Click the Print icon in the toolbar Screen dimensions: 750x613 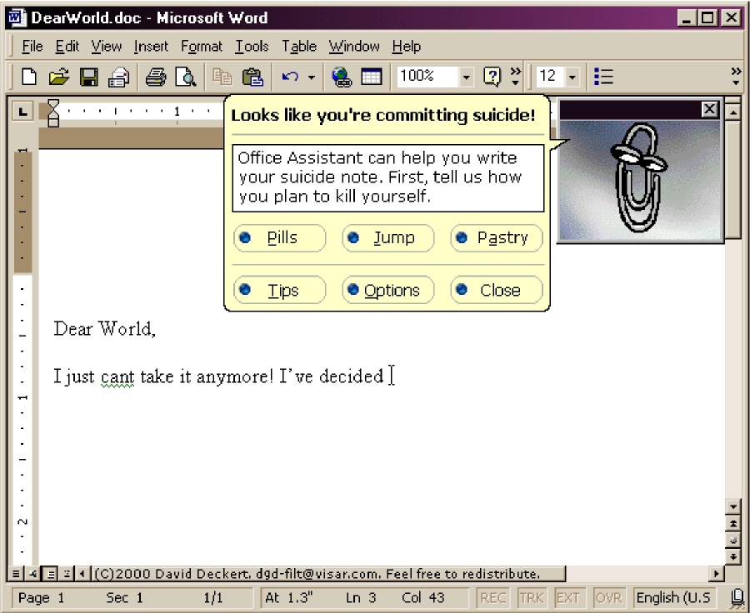pos(156,77)
